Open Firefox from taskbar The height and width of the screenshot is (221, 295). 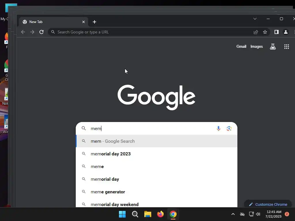point(160,214)
